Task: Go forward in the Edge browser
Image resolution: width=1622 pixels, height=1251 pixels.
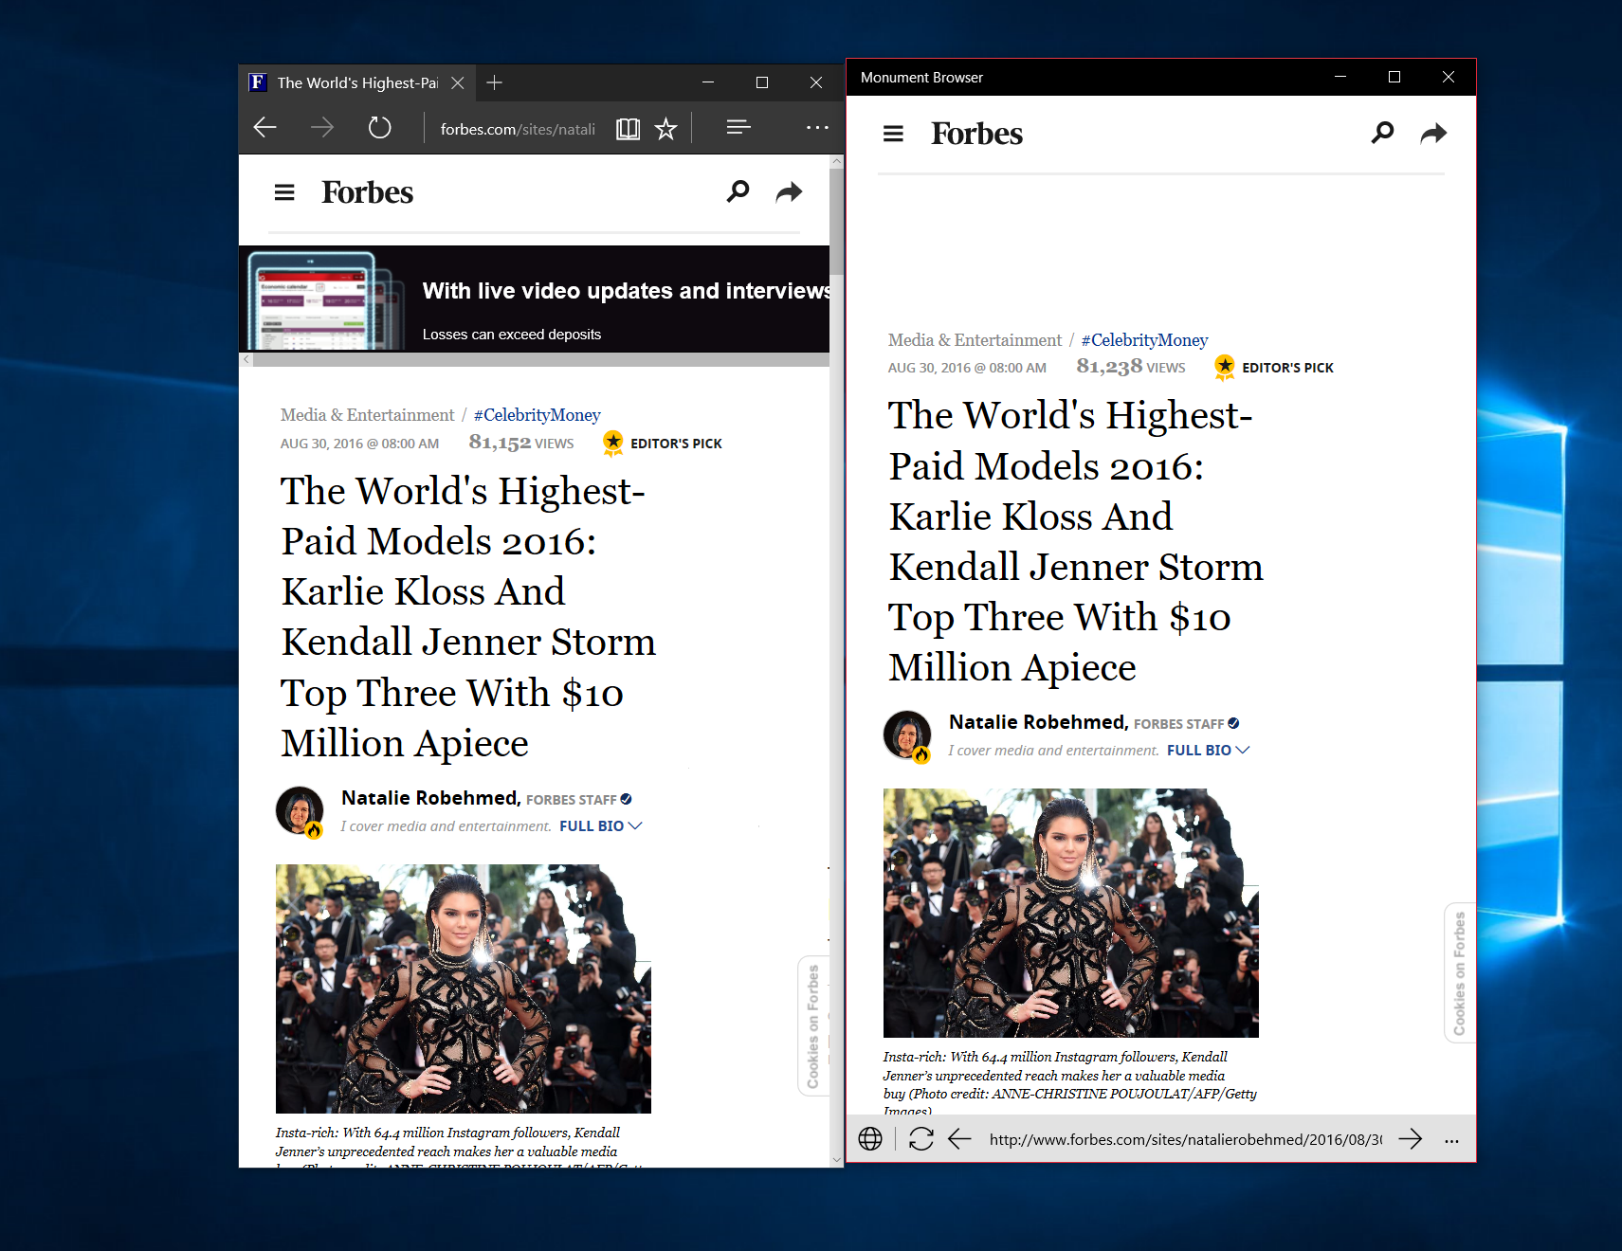Action: (x=322, y=127)
